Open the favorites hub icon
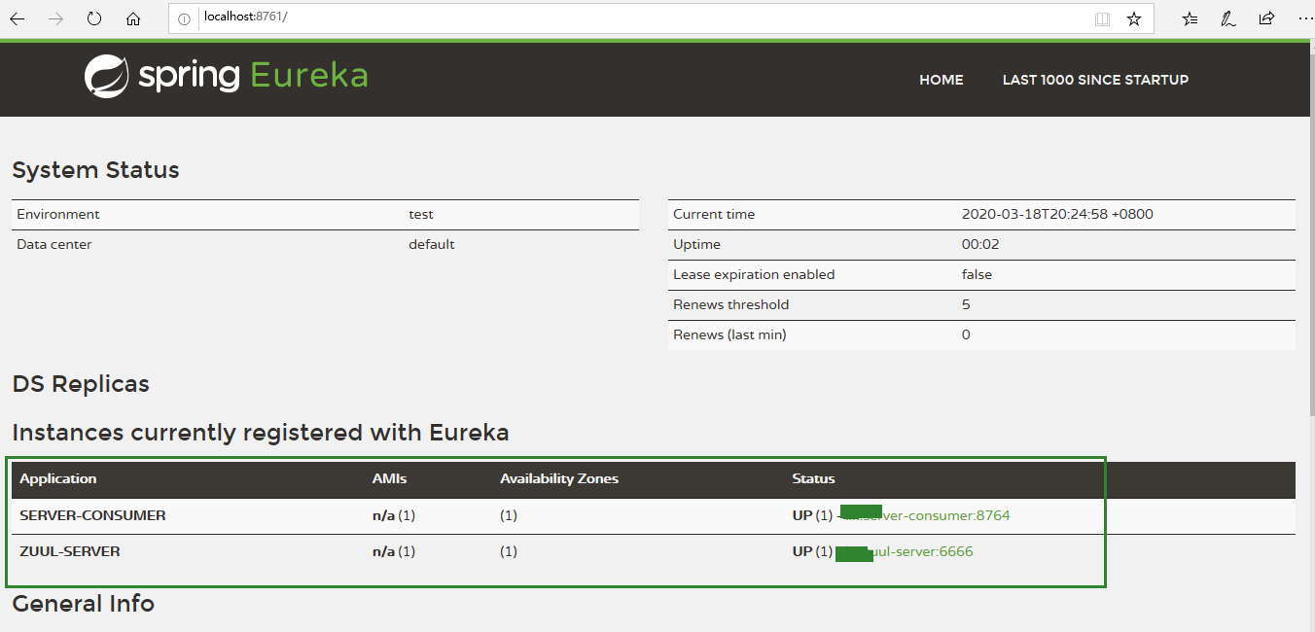1315x632 pixels. (x=1190, y=18)
